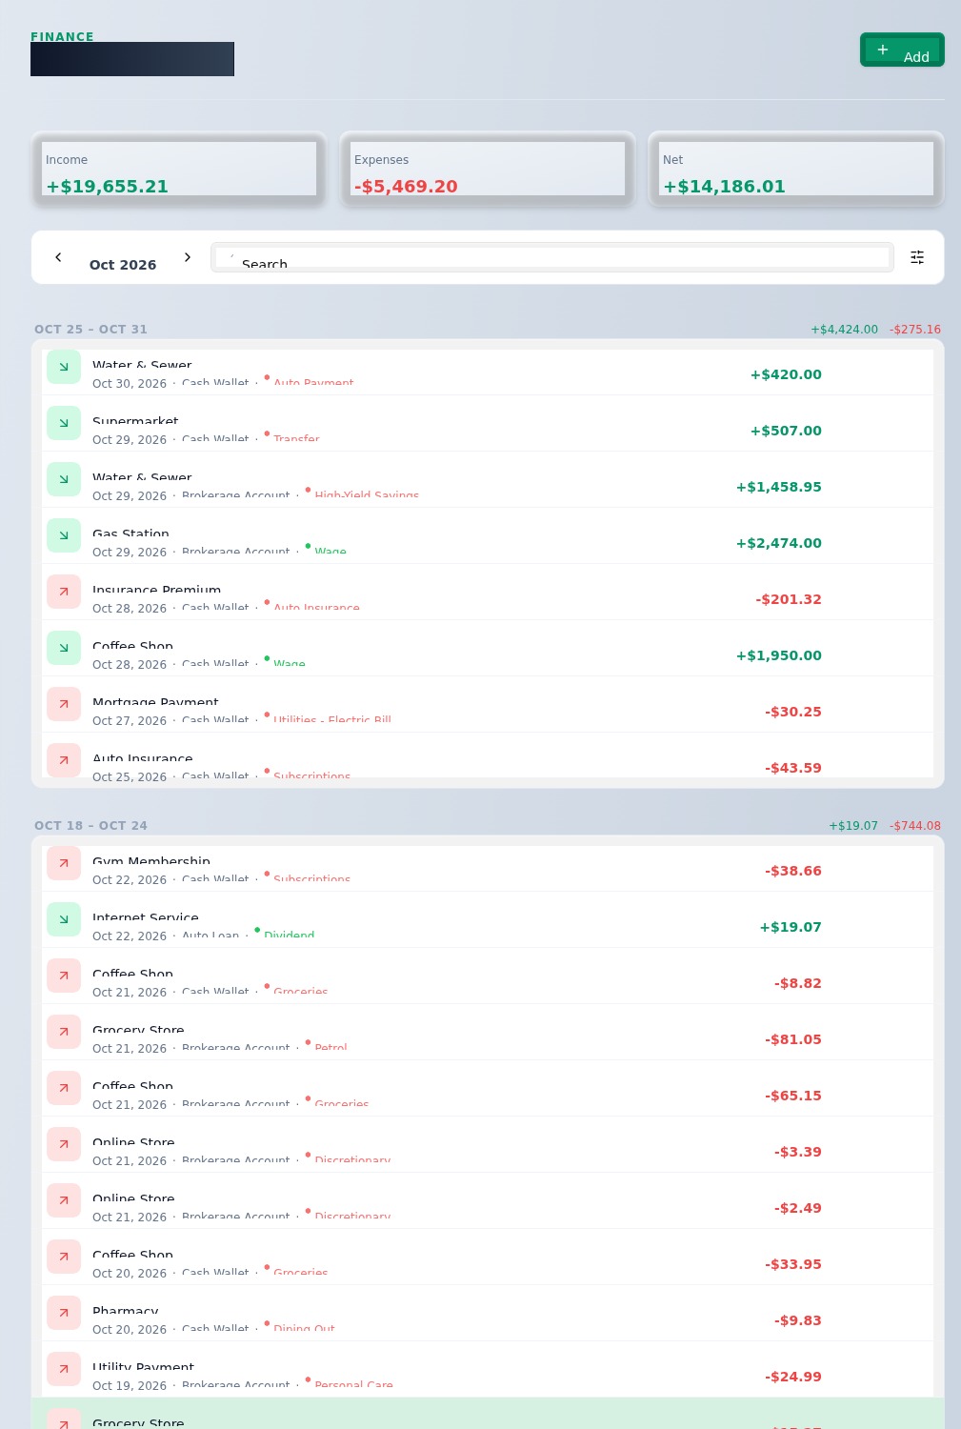Select the Net total +$14,186.01
The height and width of the screenshot is (1429, 961).
(x=724, y=187)
